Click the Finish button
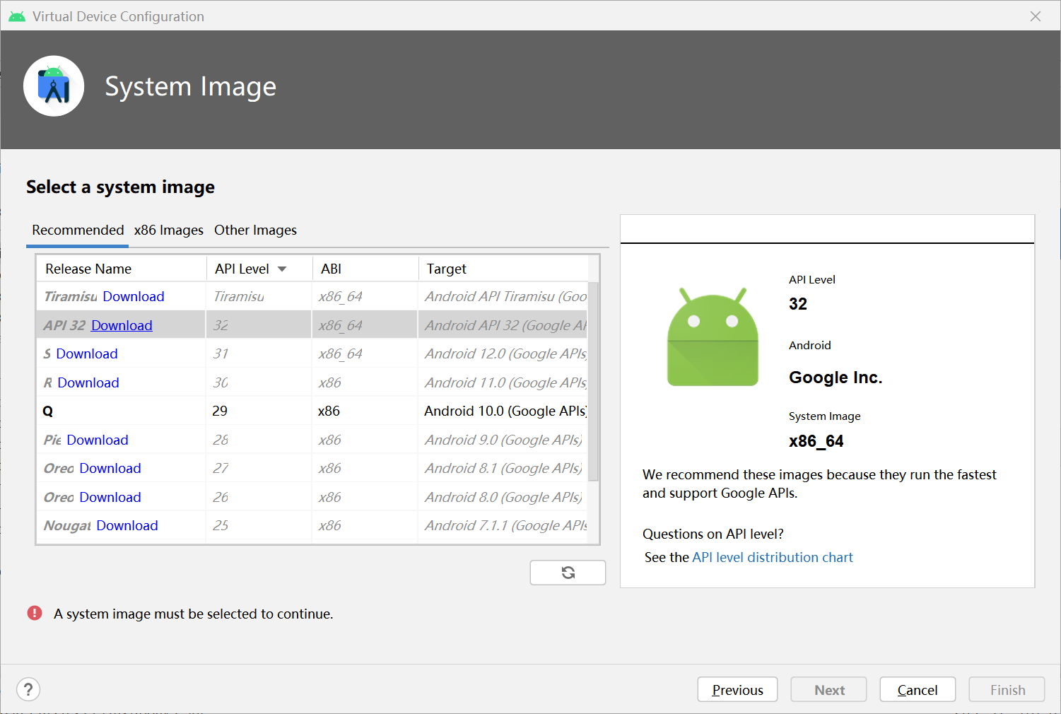1061x714 pixels. 1007,689
